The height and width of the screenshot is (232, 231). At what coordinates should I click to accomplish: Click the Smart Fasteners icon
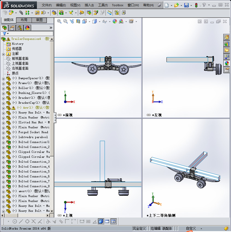point(37,13)
